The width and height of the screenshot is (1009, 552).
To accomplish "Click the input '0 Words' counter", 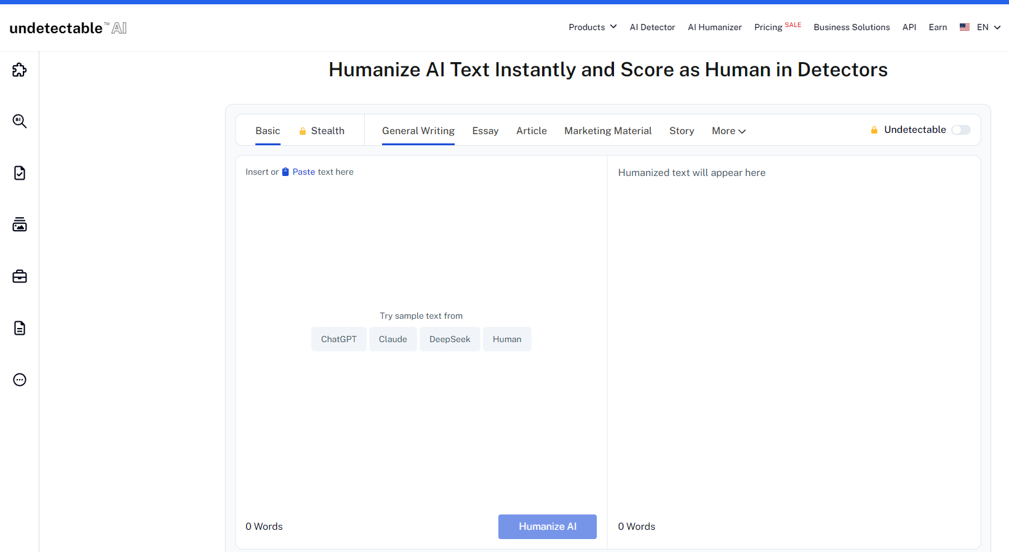I will tap(264, 527).
